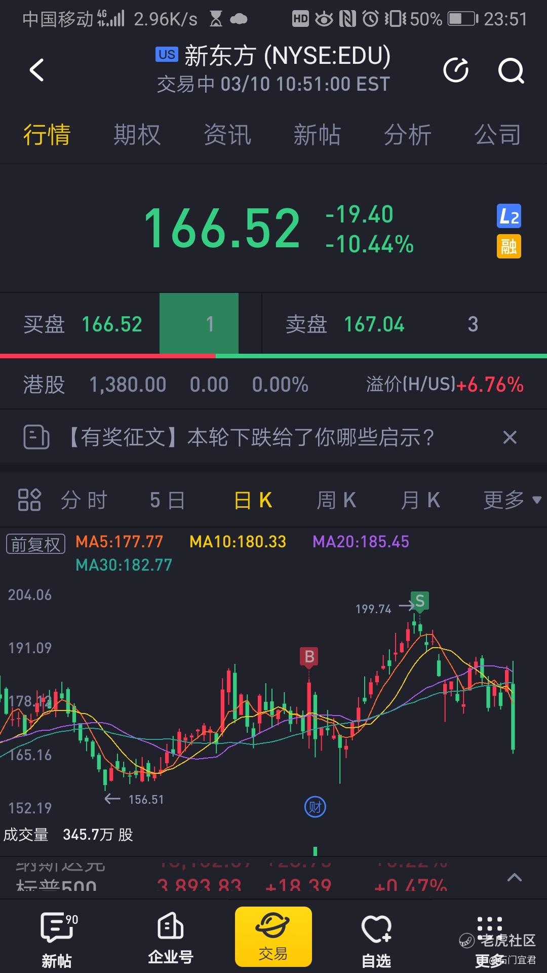
Task: Expand the index ticker with chevron
Action: click(515, 878)
